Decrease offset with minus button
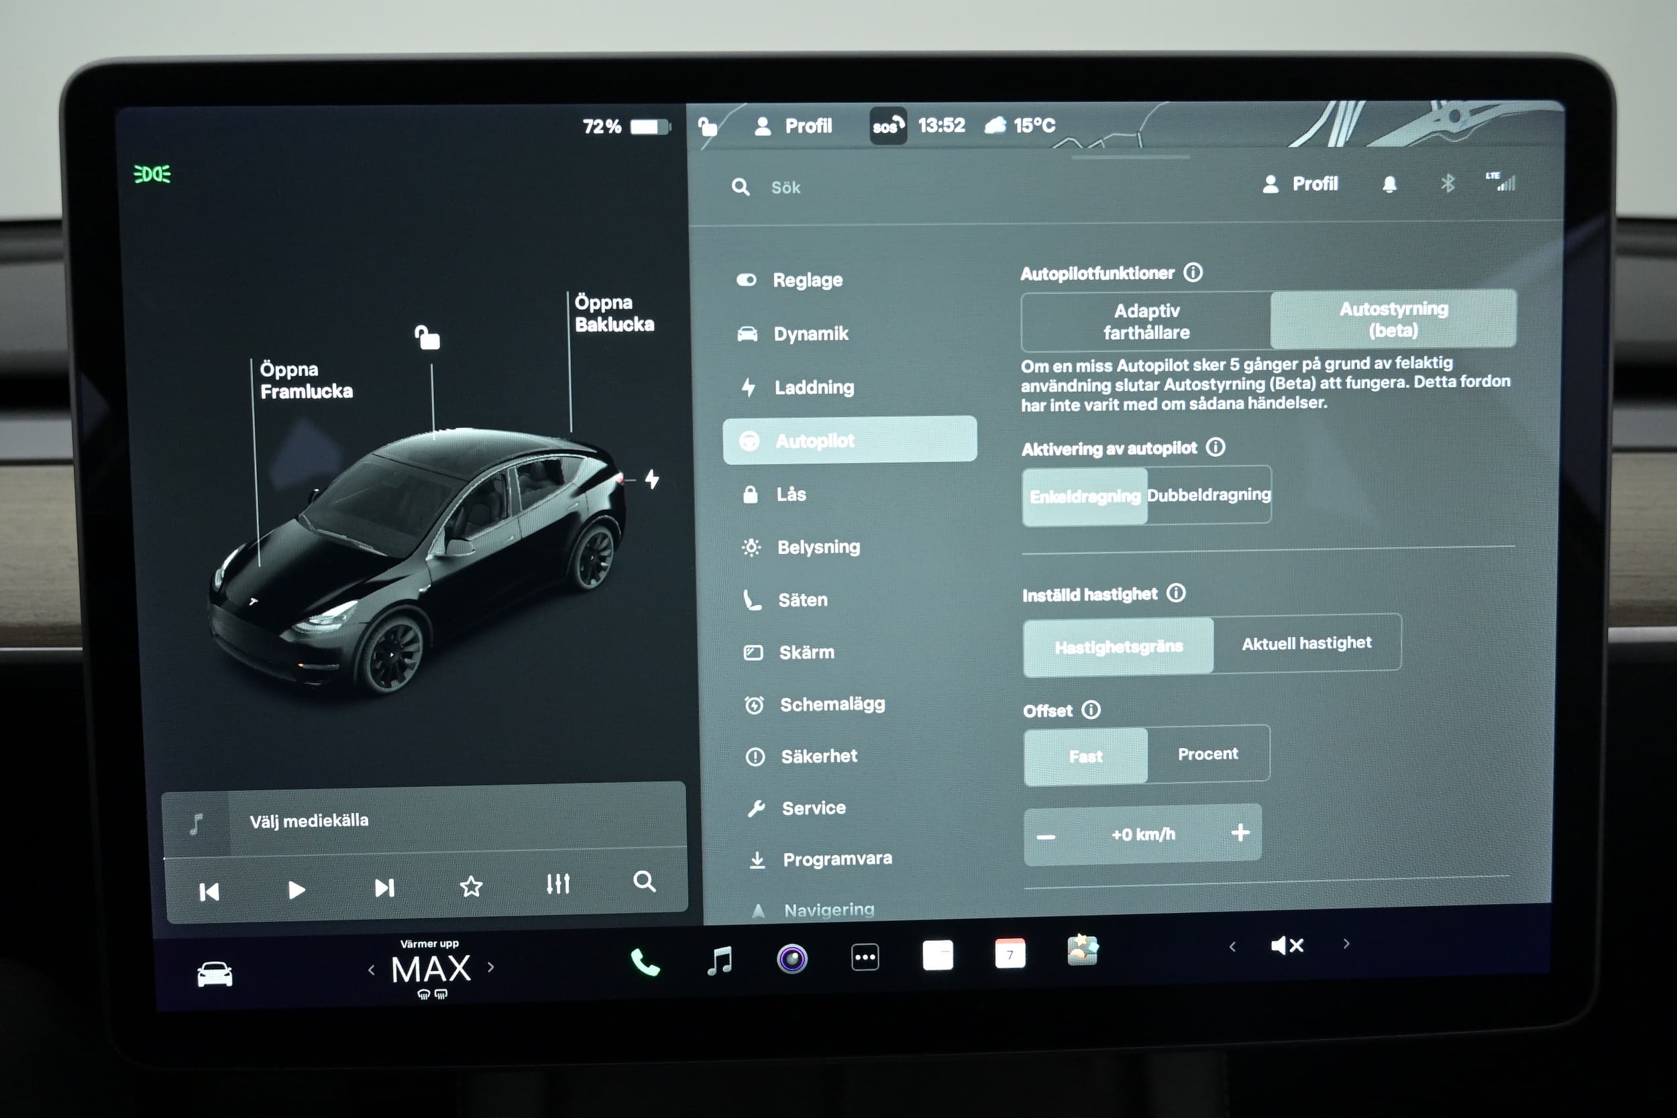This screenshot has width=1677, height=1118. pyautogui.click(x=1045, y=836)
